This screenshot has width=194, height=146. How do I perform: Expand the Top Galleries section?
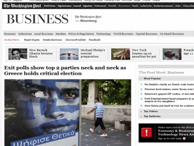click(x=141, y=116)
